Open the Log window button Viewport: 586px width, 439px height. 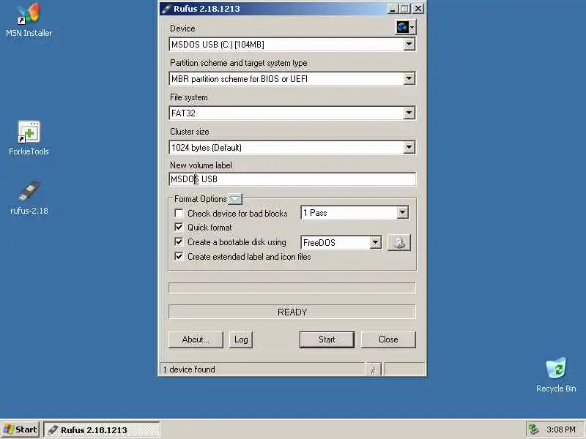point(241,339)
